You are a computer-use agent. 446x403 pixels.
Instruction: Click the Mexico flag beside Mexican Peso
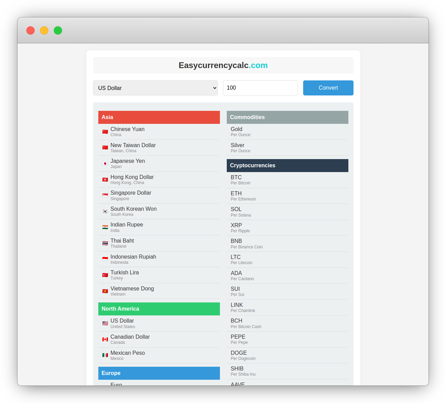point(105,355)
